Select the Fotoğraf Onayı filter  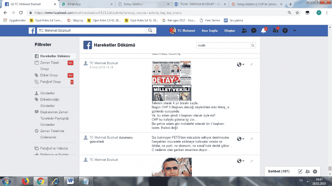(50, 82)
